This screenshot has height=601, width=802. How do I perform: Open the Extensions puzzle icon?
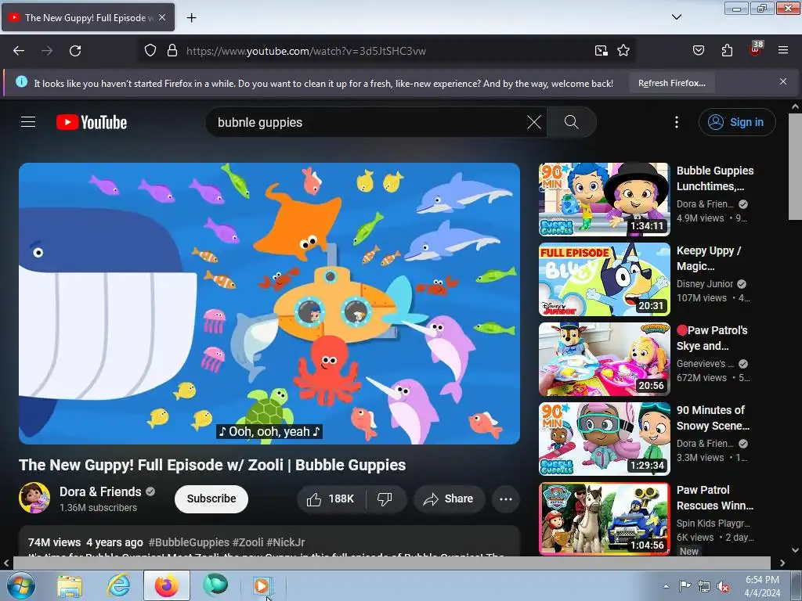[x=727, y=51]
